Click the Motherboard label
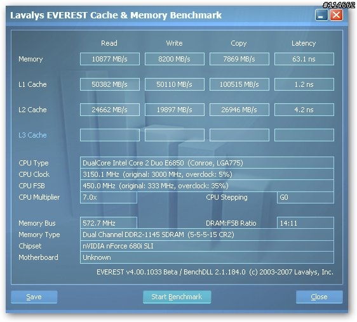Viewport: 357px width, 322px height. point(38,257)
